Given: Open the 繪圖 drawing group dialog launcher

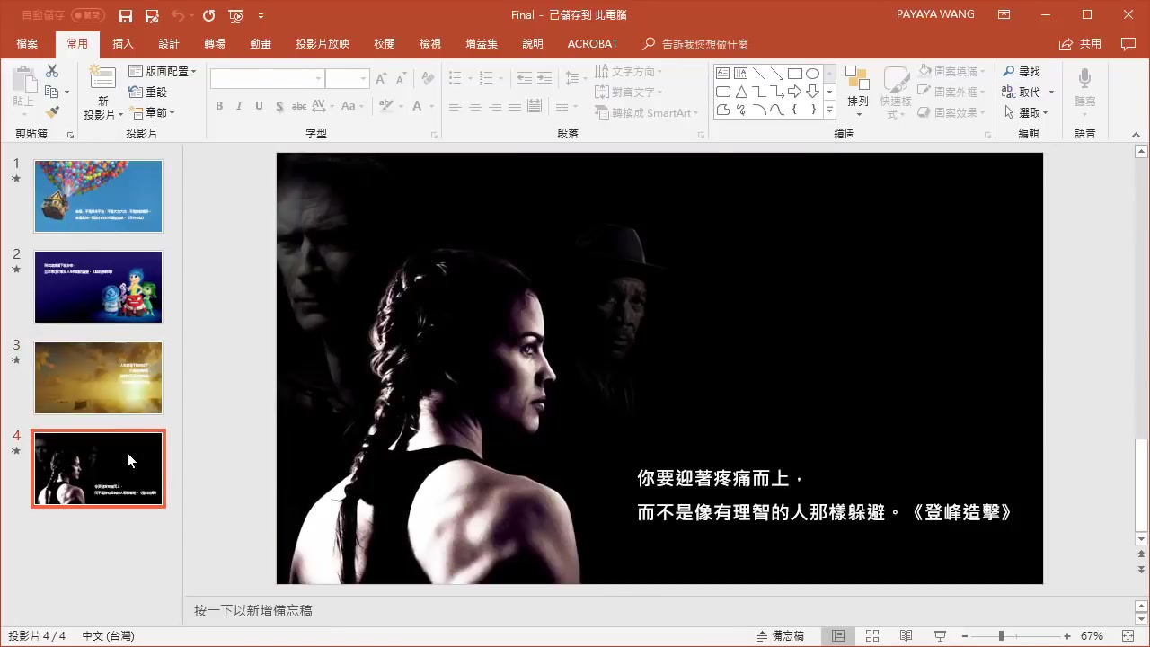Looking at the screenshot, I should point(986,136).
